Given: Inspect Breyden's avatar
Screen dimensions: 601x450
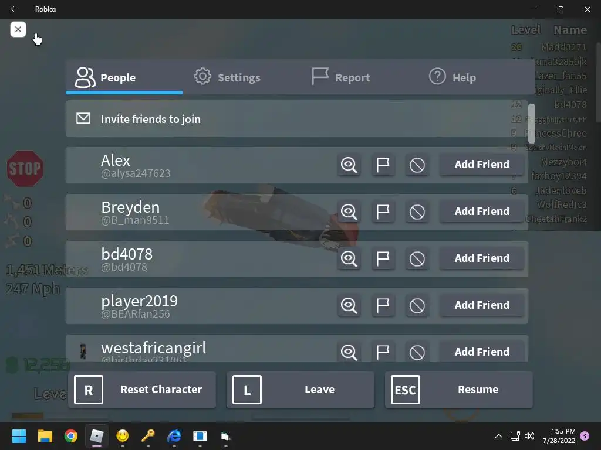Looking at the screenshot, I should coord(349,212).
